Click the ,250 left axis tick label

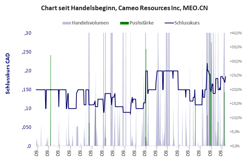[x=26, y=52]
